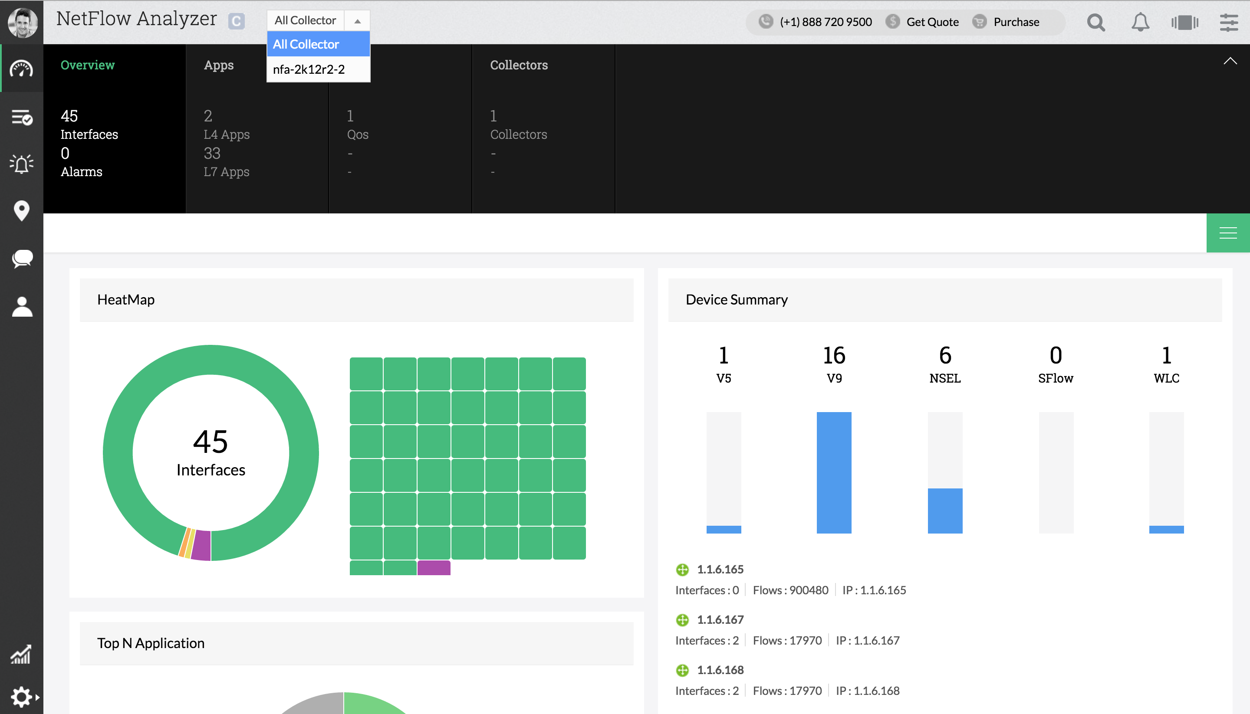Expand device 1.1.6.165 plus icon
Viewport: 1250px width, 714px height.
[x=682, y=570]
